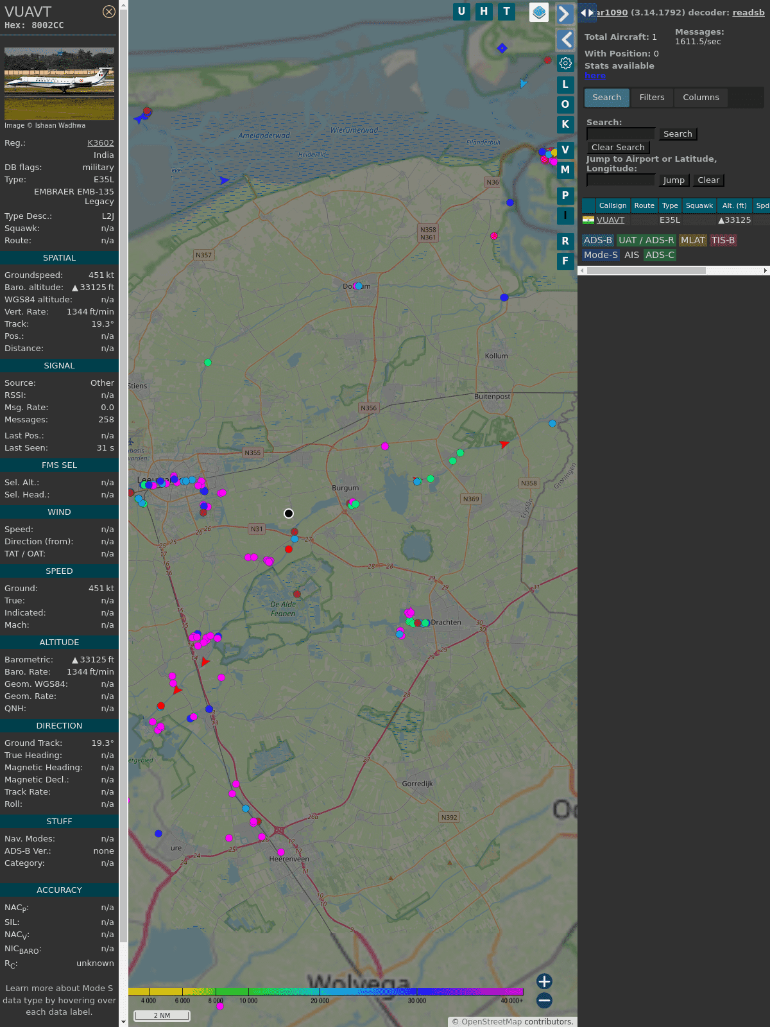Click the left chevron map sidebar button
Viewport: 770px width, 1027px height.
pos(565,40)
